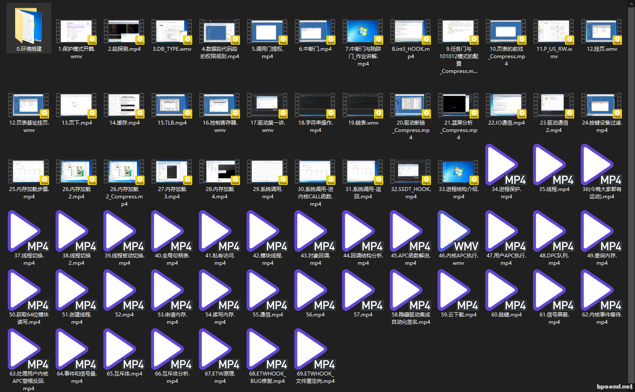Select the 12.挂页.wmv video

[602, 33]
